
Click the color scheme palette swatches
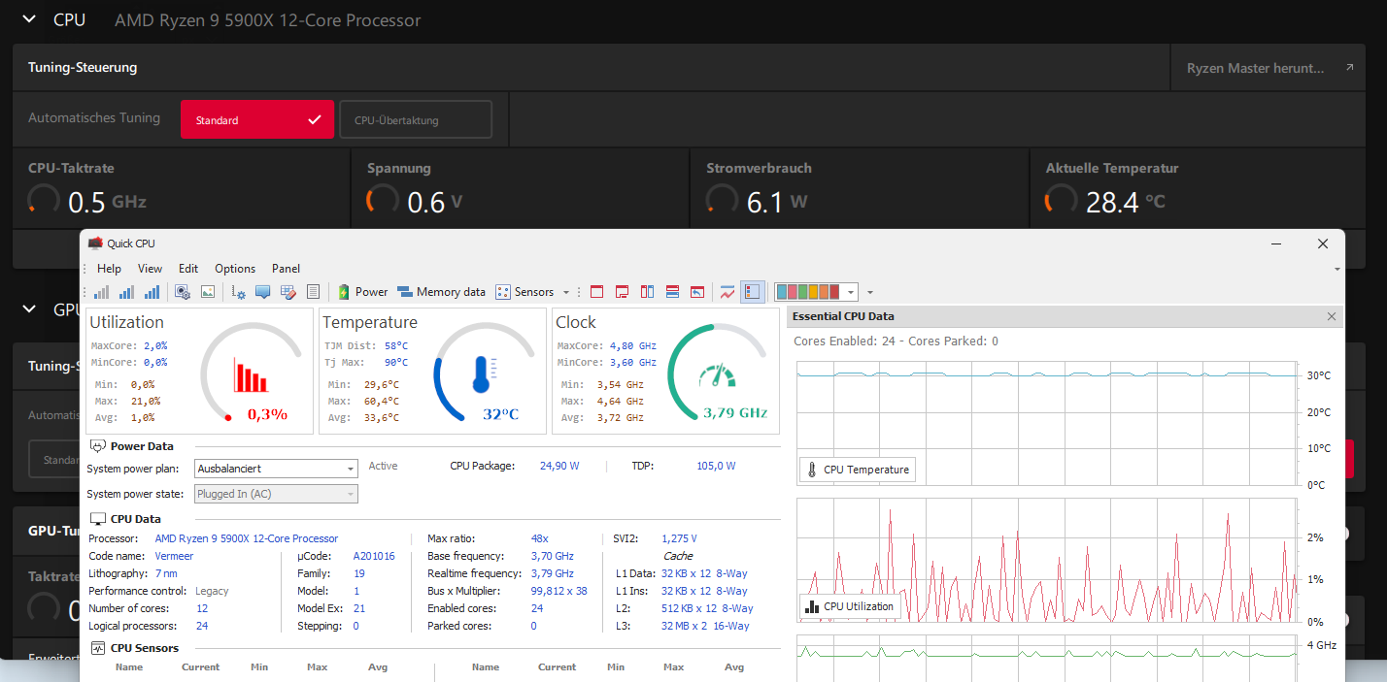click(808, 292)
